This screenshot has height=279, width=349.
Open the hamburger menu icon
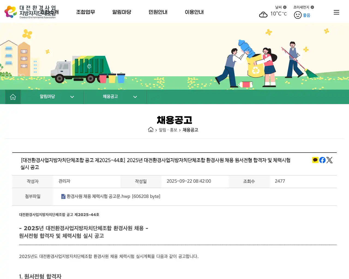coord(336,12)
